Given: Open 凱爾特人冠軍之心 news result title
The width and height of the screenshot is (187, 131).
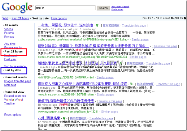Looking at the screenshot, I should coord(83,84).
